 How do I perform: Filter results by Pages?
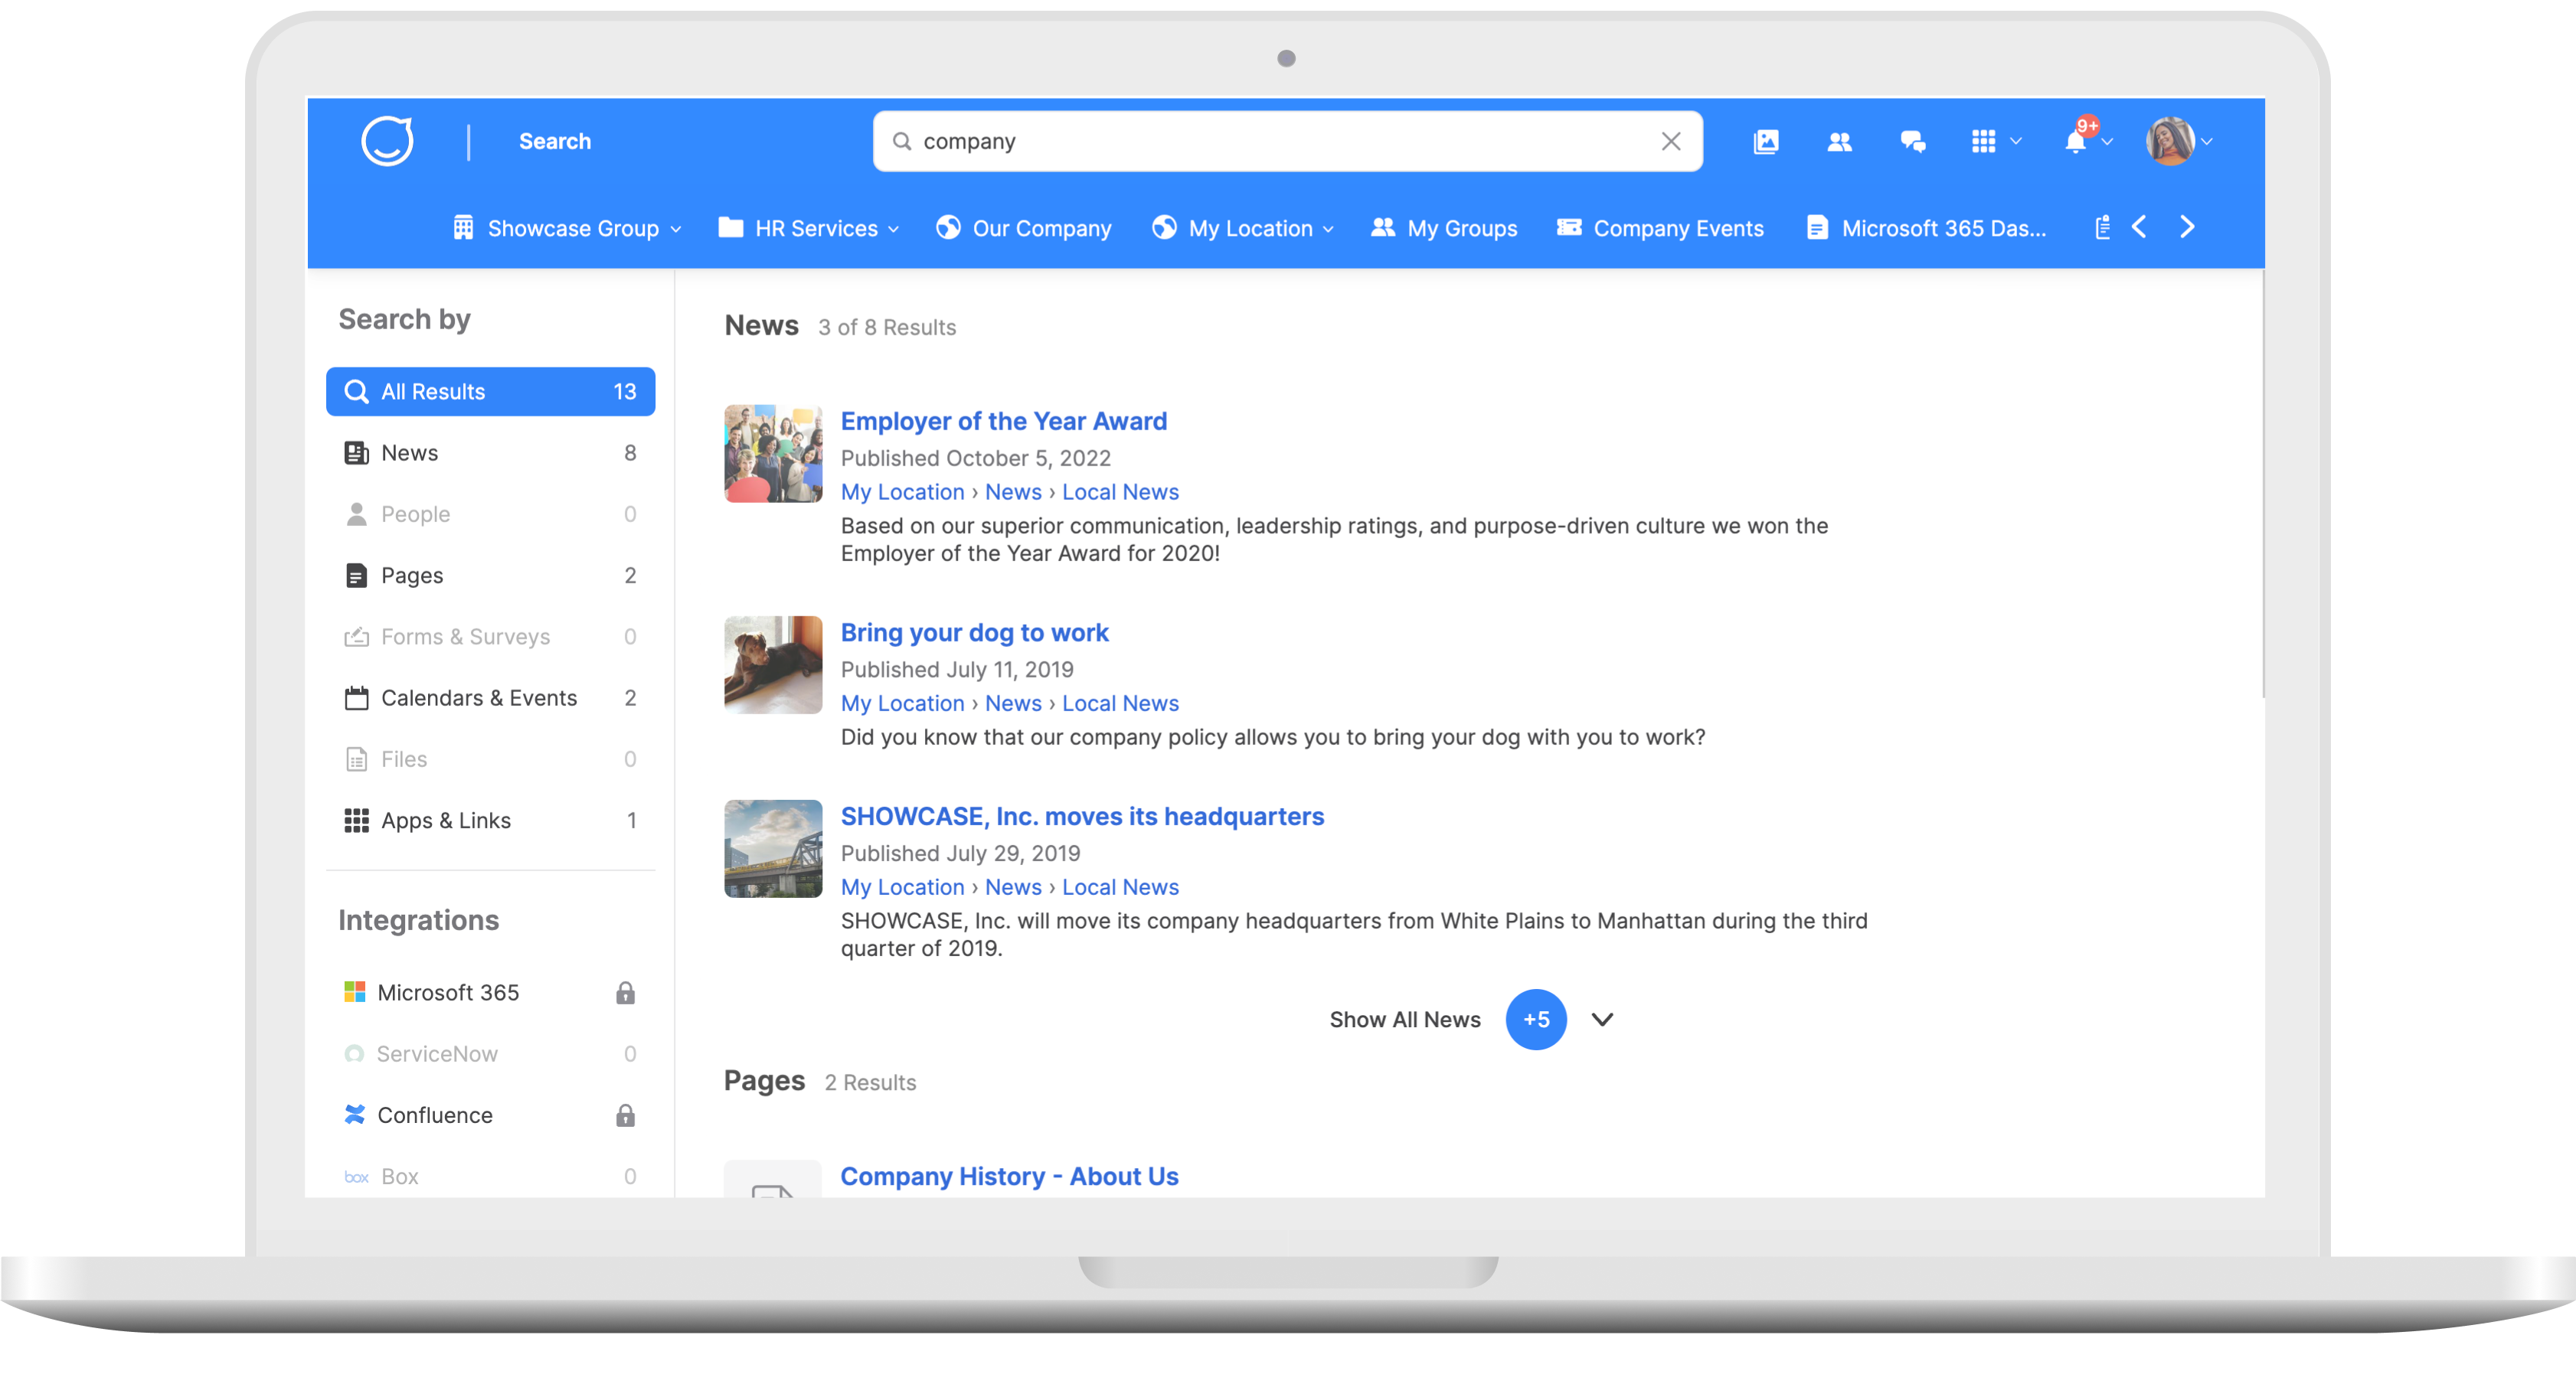pyautogui.click(x=490, y=575)
